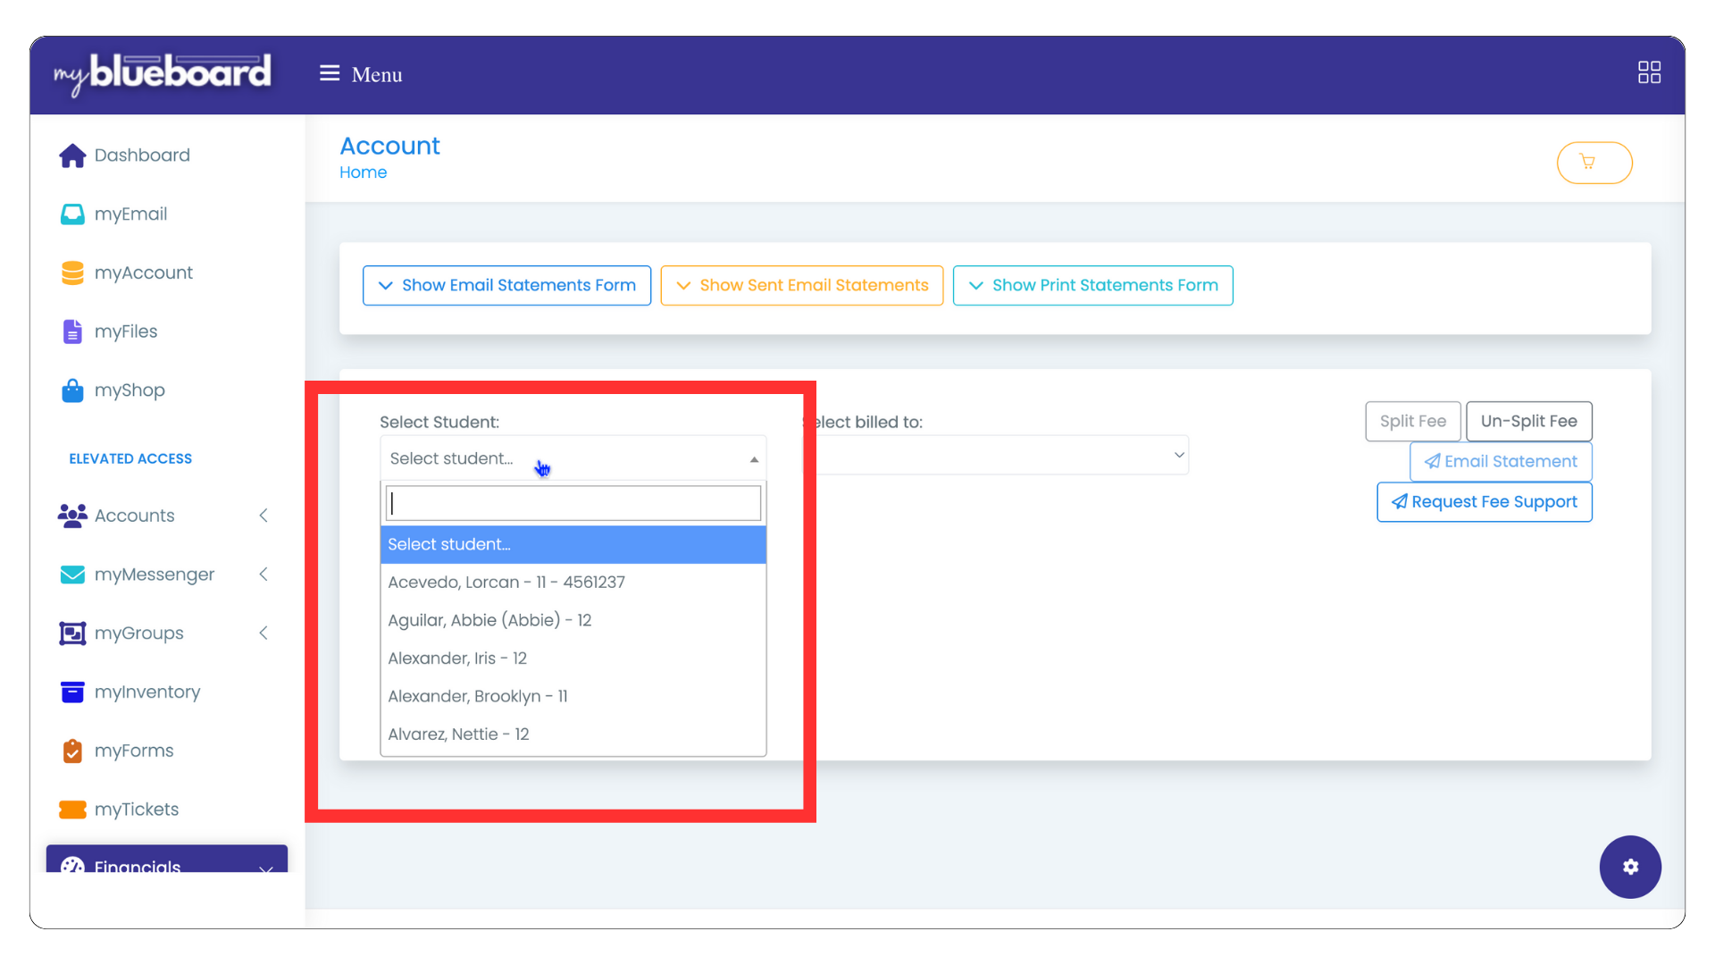1715x965 pixels.
Task: Open myEmail inbox icon
Action: pos(72,214)
